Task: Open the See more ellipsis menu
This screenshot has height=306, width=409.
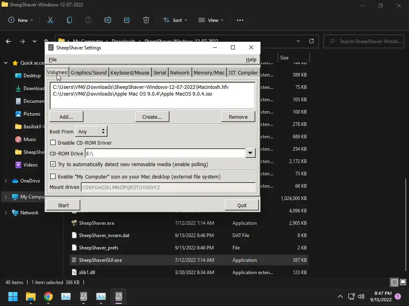Action: (x=240, y=20)
